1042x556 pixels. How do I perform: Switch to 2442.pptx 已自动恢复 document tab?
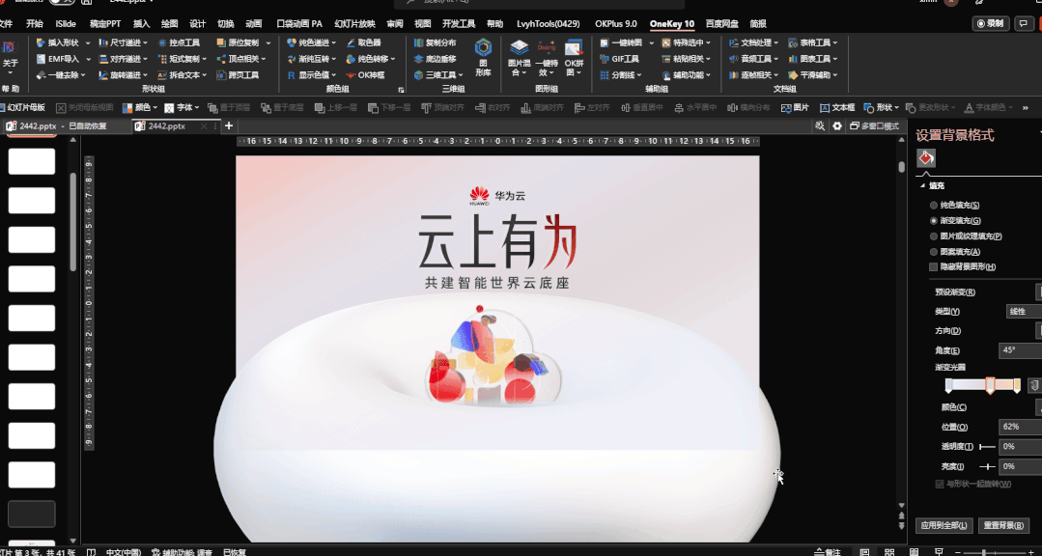(x=63, y=126)
